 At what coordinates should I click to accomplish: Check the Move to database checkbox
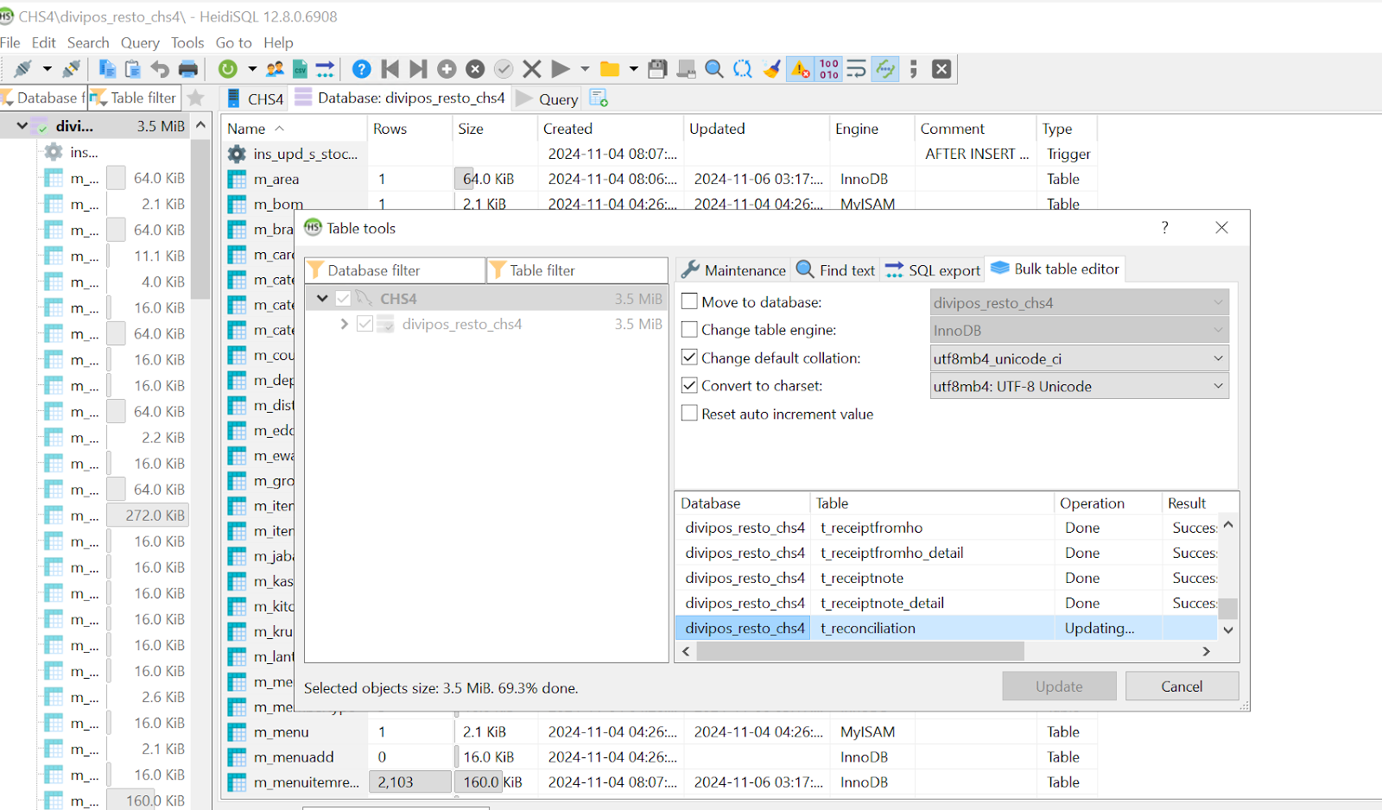(689, 301)
